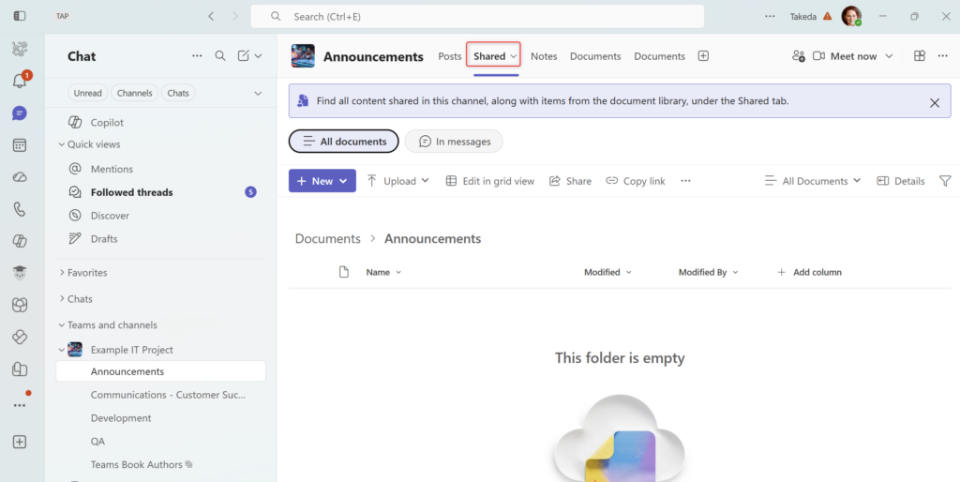Open the Calls phone icon in sidebar

pyautogui.click(x=20, y=209)
